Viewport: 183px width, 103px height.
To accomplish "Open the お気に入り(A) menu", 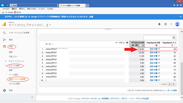I will (x=32, y=9).
